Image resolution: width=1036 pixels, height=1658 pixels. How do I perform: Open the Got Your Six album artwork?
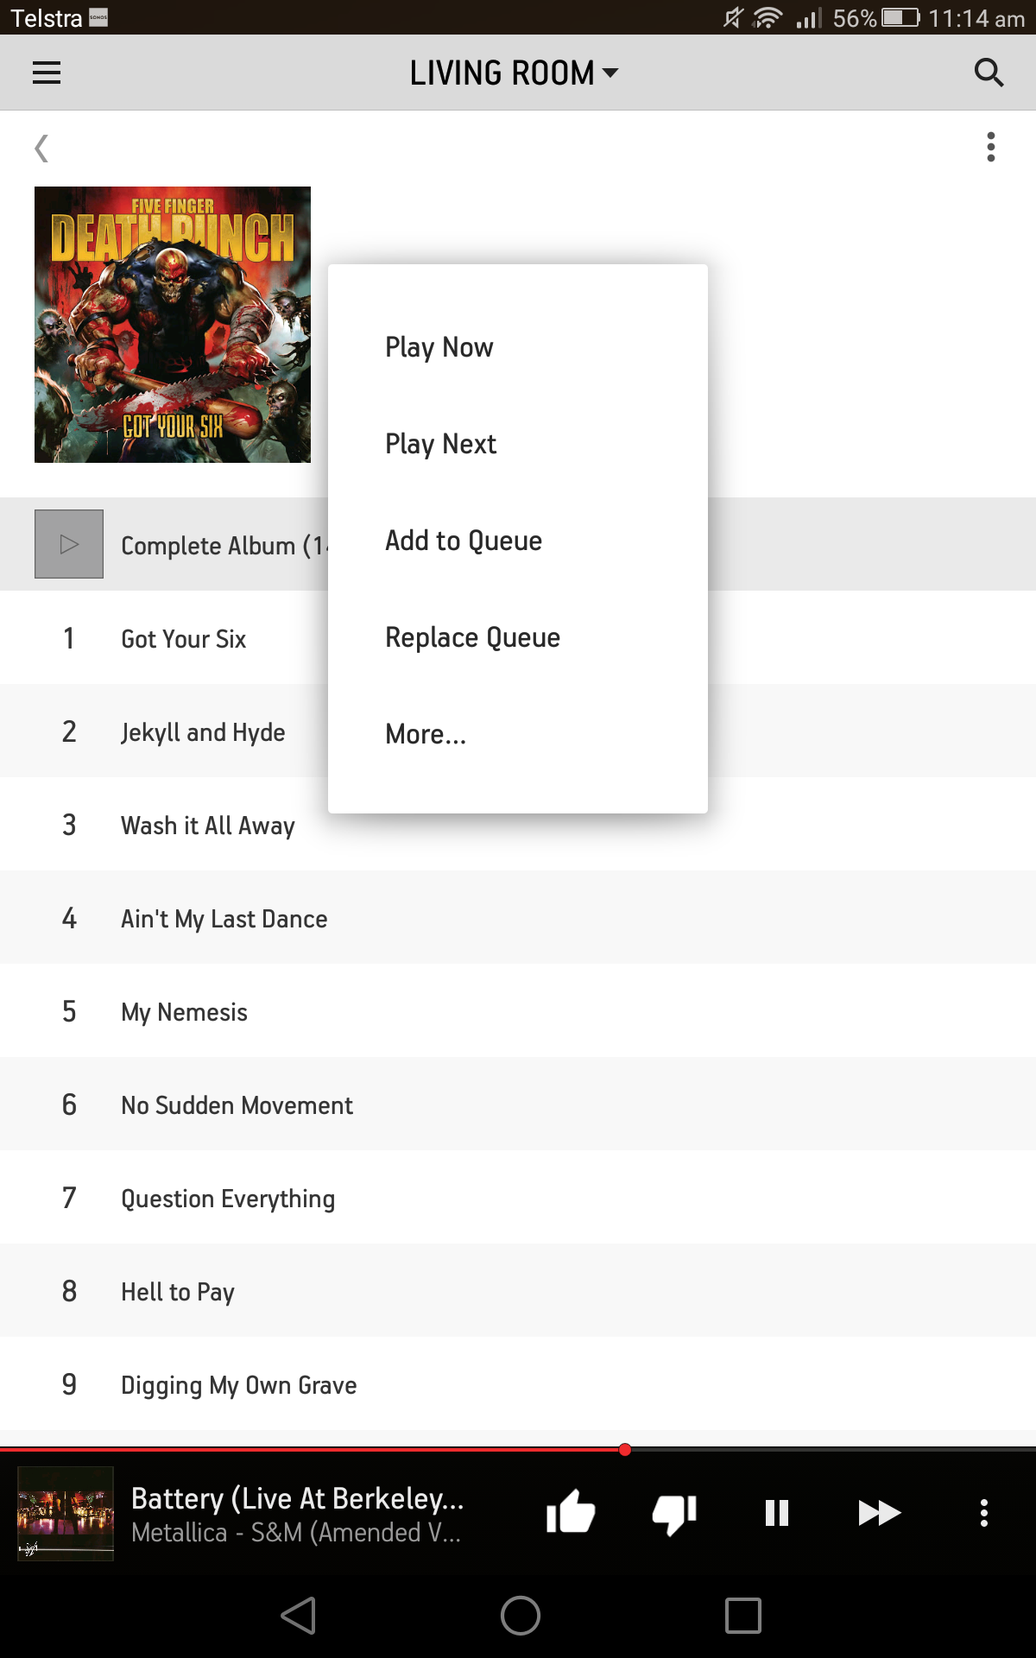[173, 325]
